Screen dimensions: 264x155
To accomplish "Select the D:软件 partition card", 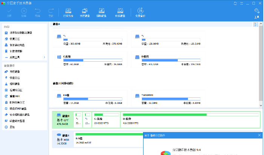I will coord(168,60).
